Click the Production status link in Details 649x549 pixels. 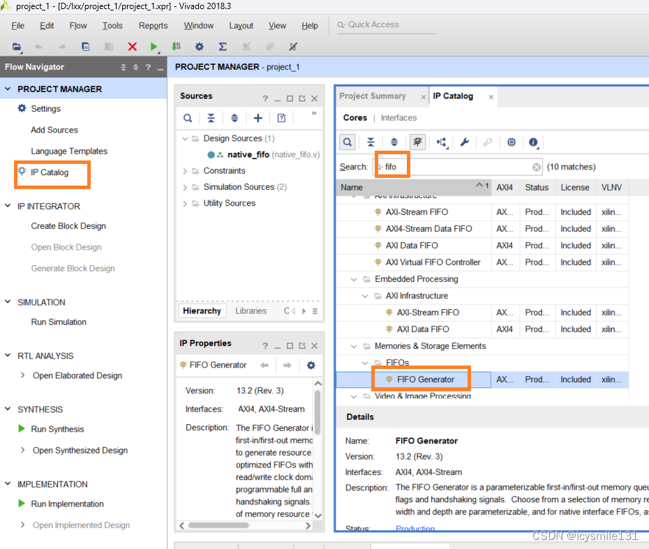[415, 528]
